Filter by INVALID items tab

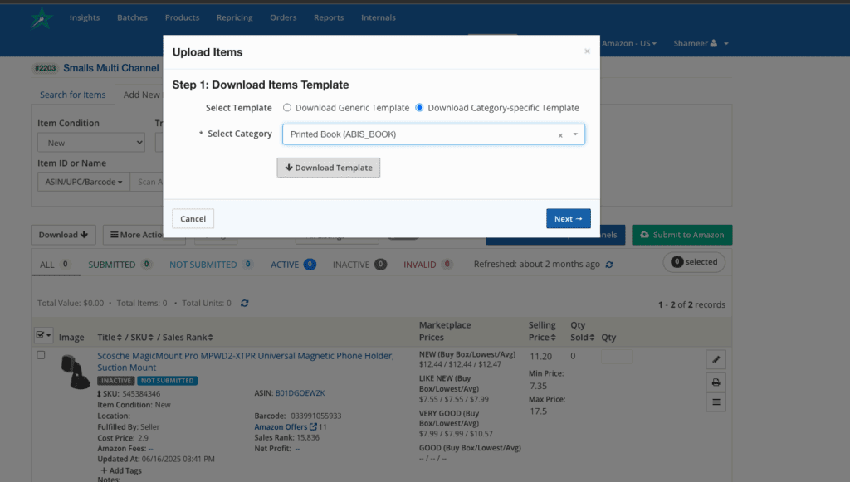click(427, 265)
